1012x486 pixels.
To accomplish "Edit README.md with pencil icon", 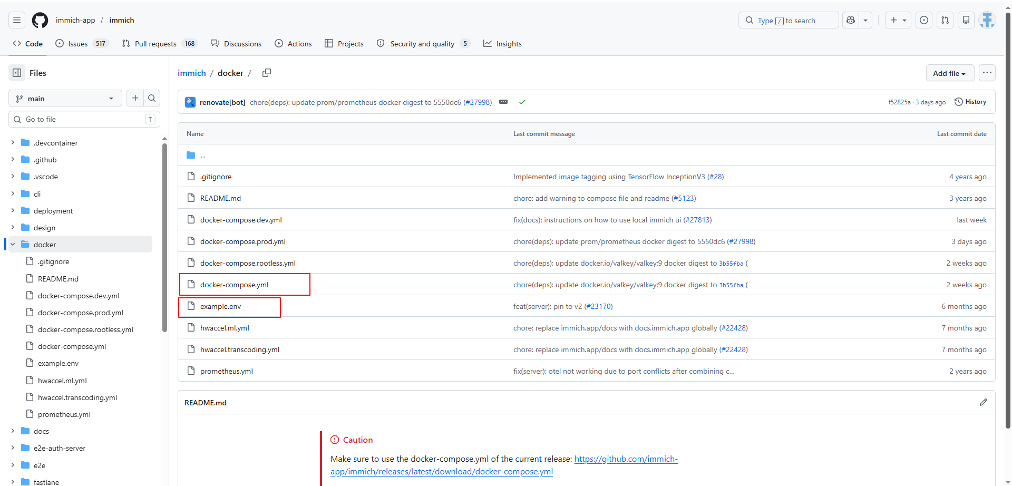I will [x=984, y=402].
